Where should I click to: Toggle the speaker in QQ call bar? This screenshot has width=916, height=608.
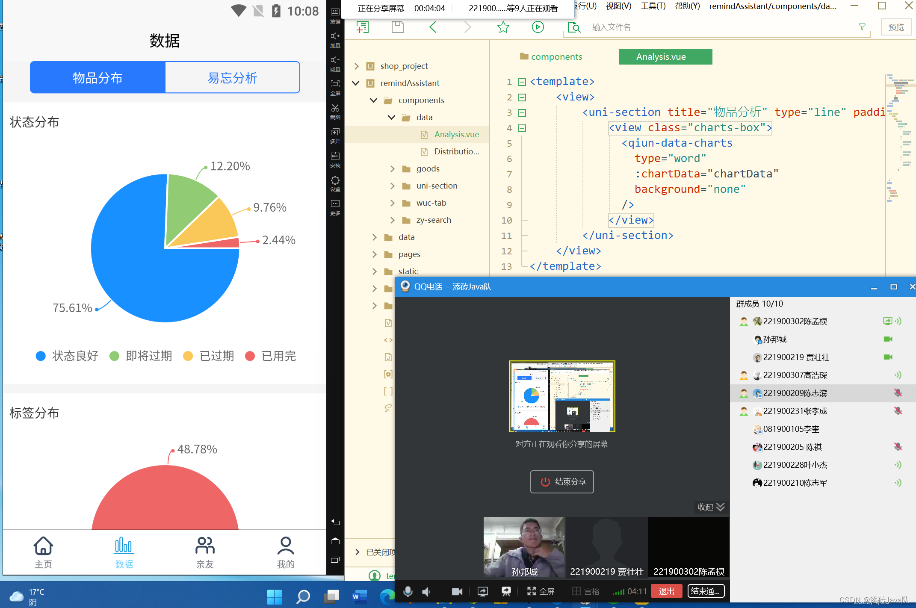(426, 591)
